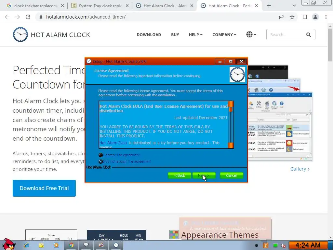Image resolution: width=333 pixels, height=250 pixels.
Task: Switch to 'Hot Alarm Clock - Alar' tab
Action: click(x=165, y=6)
